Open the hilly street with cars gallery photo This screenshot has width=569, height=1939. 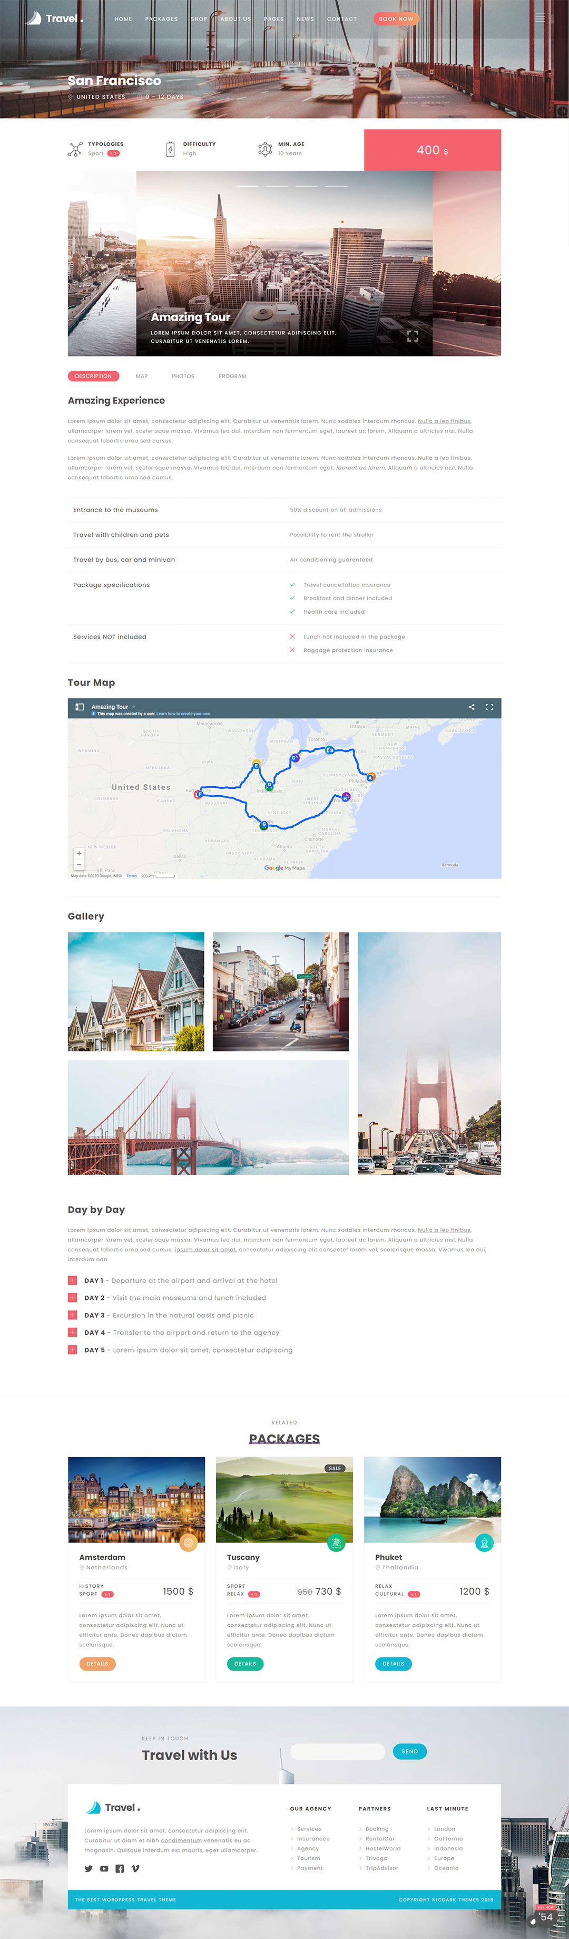(x=280, y=991)
